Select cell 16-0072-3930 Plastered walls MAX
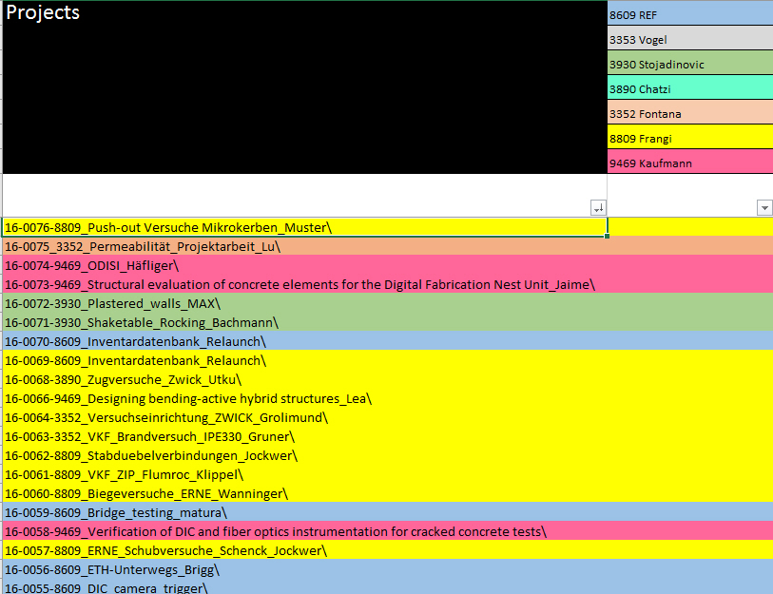Screen dimensions: 773x594 tap(304, 303)
